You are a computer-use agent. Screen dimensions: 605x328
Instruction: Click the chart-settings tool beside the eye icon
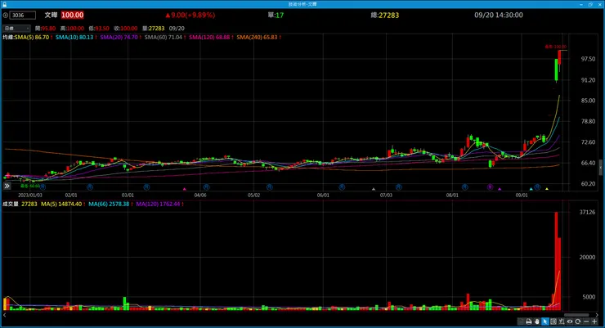(x=562, y=321)
